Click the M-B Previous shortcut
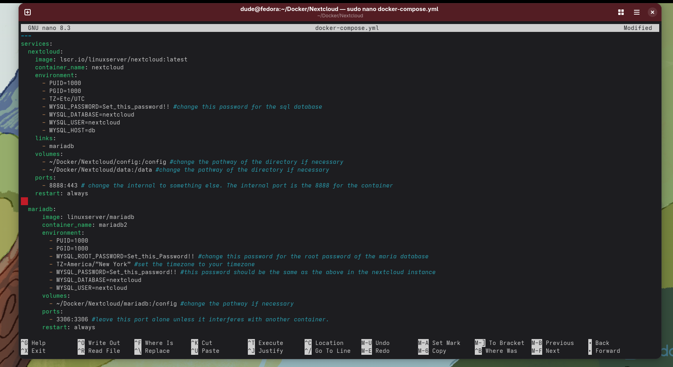 [553, 343]
